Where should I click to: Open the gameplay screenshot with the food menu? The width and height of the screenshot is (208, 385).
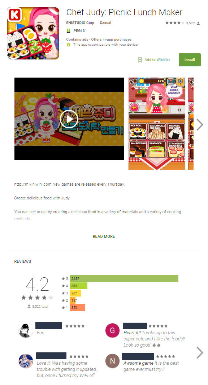pyautogui.click(x=157, y=124)
